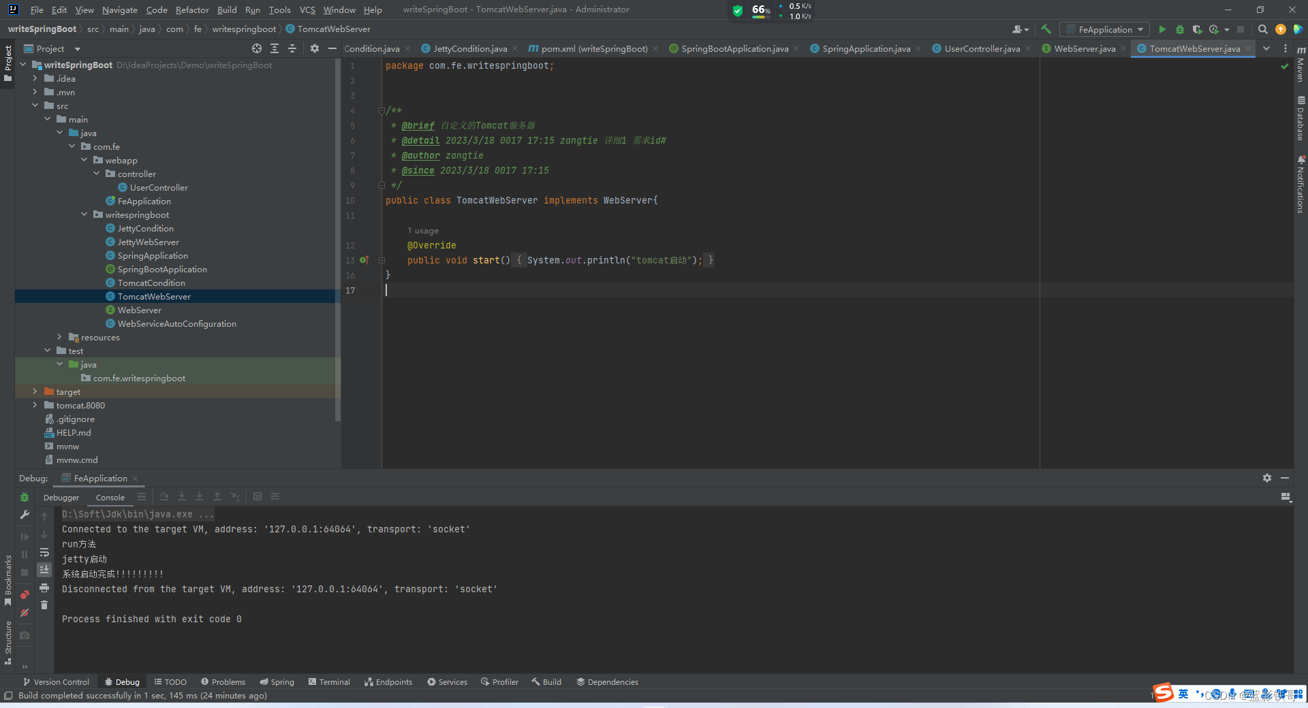Viewport: 1308px width, 708px height.
Task: Open the Maven tool window
Action: click(x=1301, y=65)
